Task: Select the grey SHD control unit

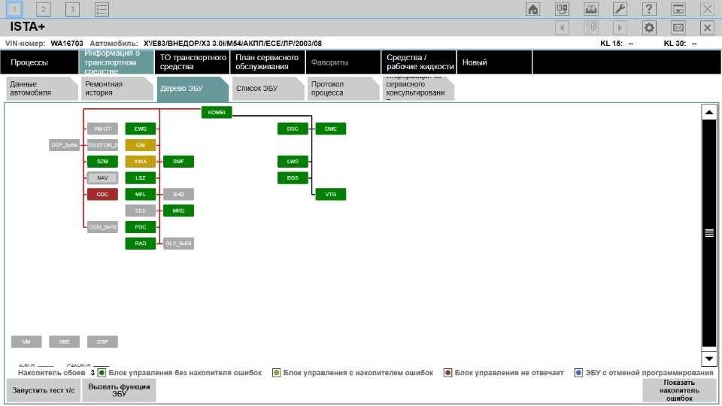Action: point(179,194)
